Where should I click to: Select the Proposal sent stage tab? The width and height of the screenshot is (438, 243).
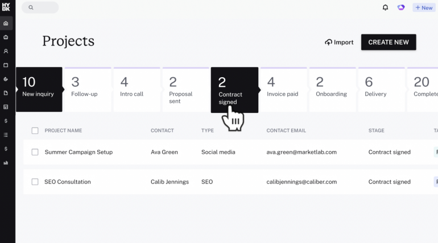pyautogui.click(x=186, y=90)
